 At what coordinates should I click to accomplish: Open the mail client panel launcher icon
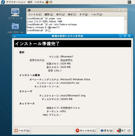pyautogui.click(x=51, y=2)
